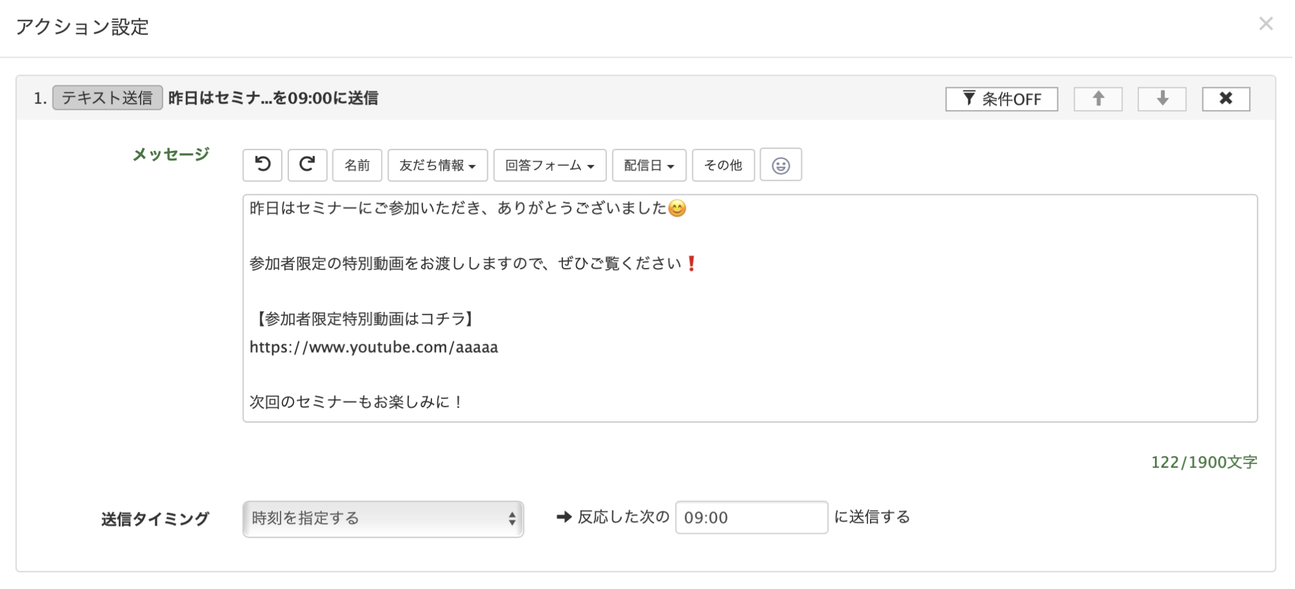Click the 09:00 time input field
The width and height of the screenshot is (1295, 589).
coord(751,518)
